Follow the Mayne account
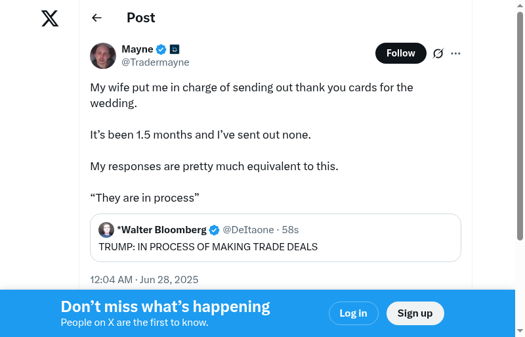Screen dimensions: 525x337 400,53
